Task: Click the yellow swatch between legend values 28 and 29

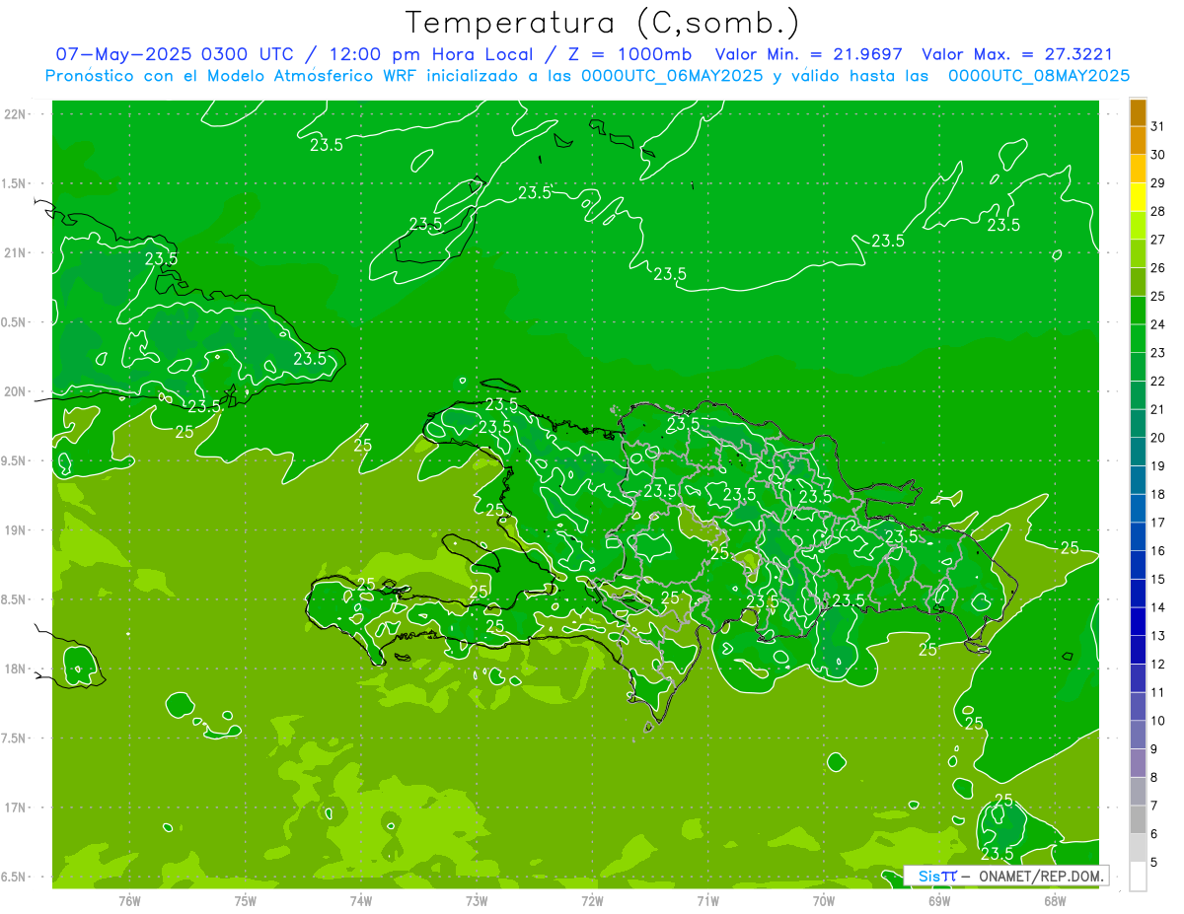Action: 1138,197
